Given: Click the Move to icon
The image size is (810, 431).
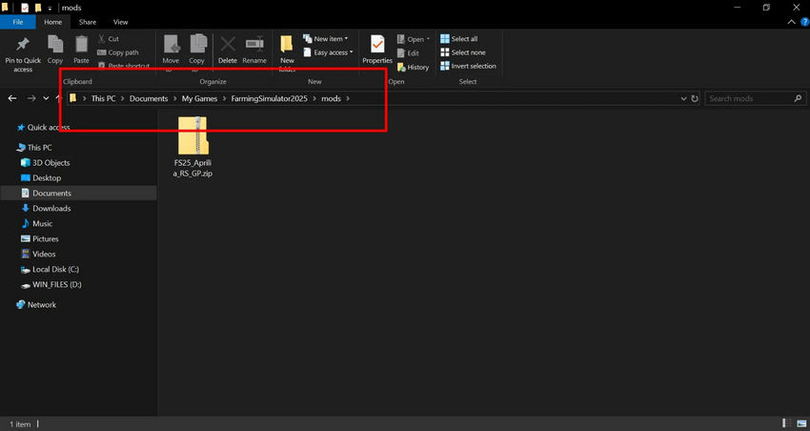Looking at the screenshot, I should pos(171,48).
